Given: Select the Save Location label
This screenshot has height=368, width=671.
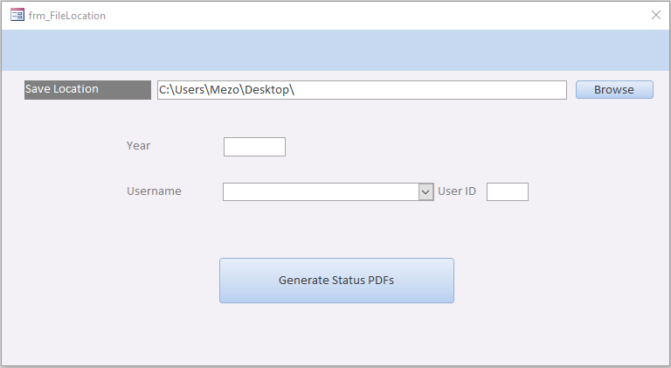Looking at the screenshot, I should (x=87, y=89).
